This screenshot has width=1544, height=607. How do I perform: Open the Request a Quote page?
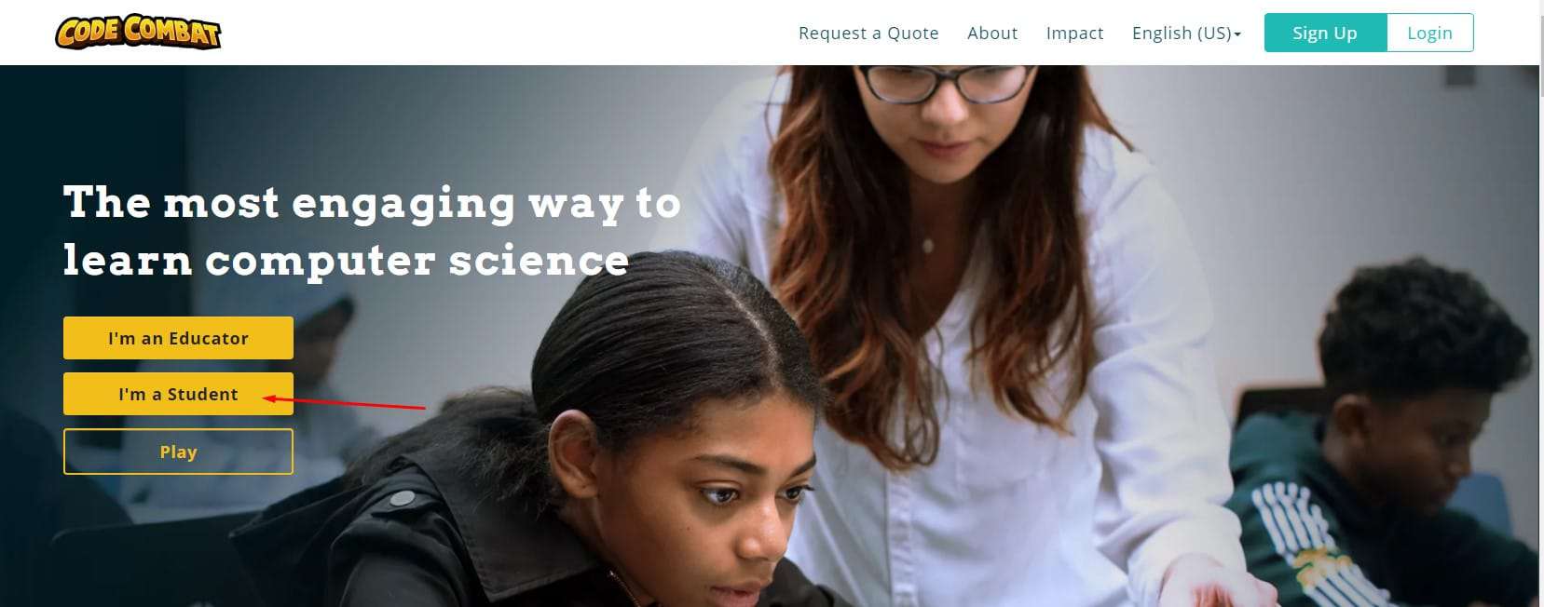click(x=868, y=33)
